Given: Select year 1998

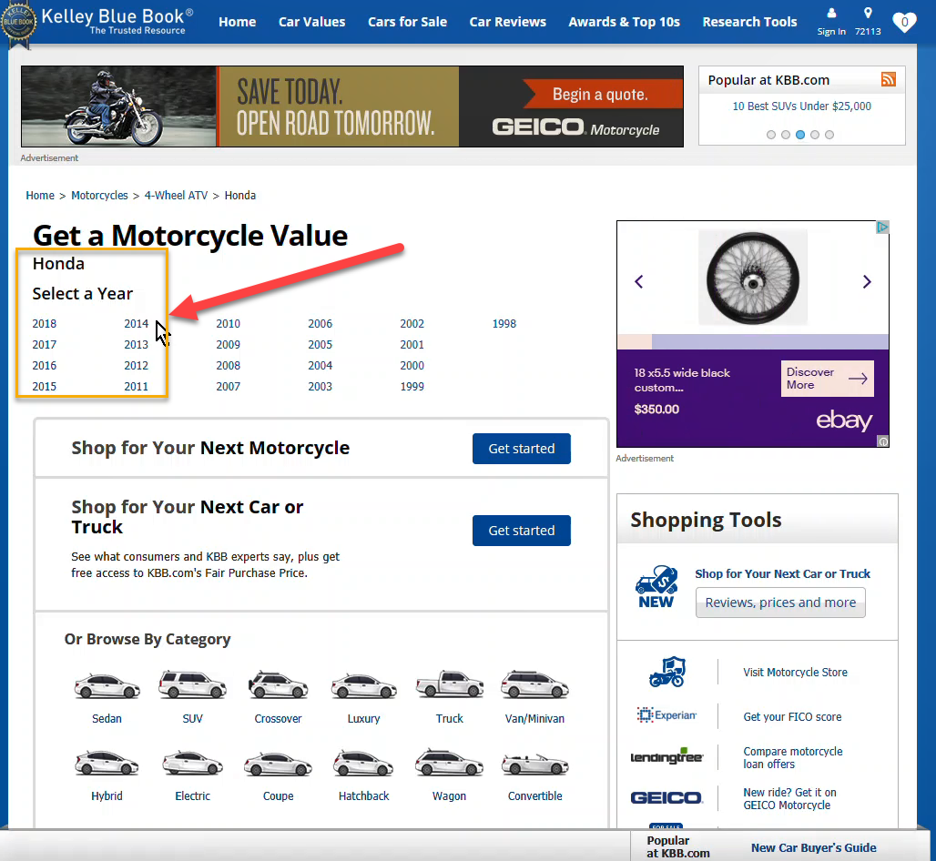Looking at the screenshot, I should (504, 323).
